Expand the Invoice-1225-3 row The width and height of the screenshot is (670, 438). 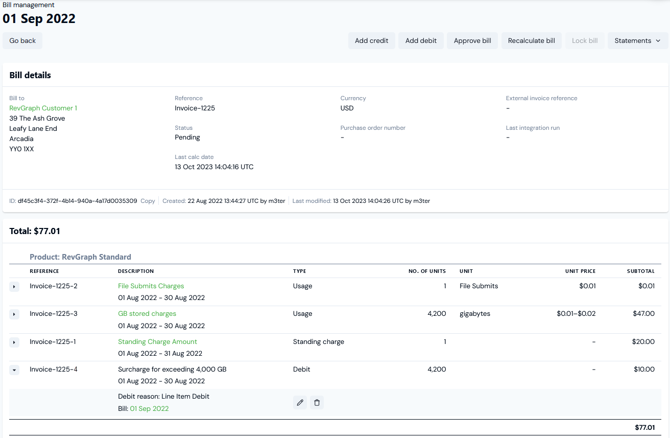pos(14,314)
